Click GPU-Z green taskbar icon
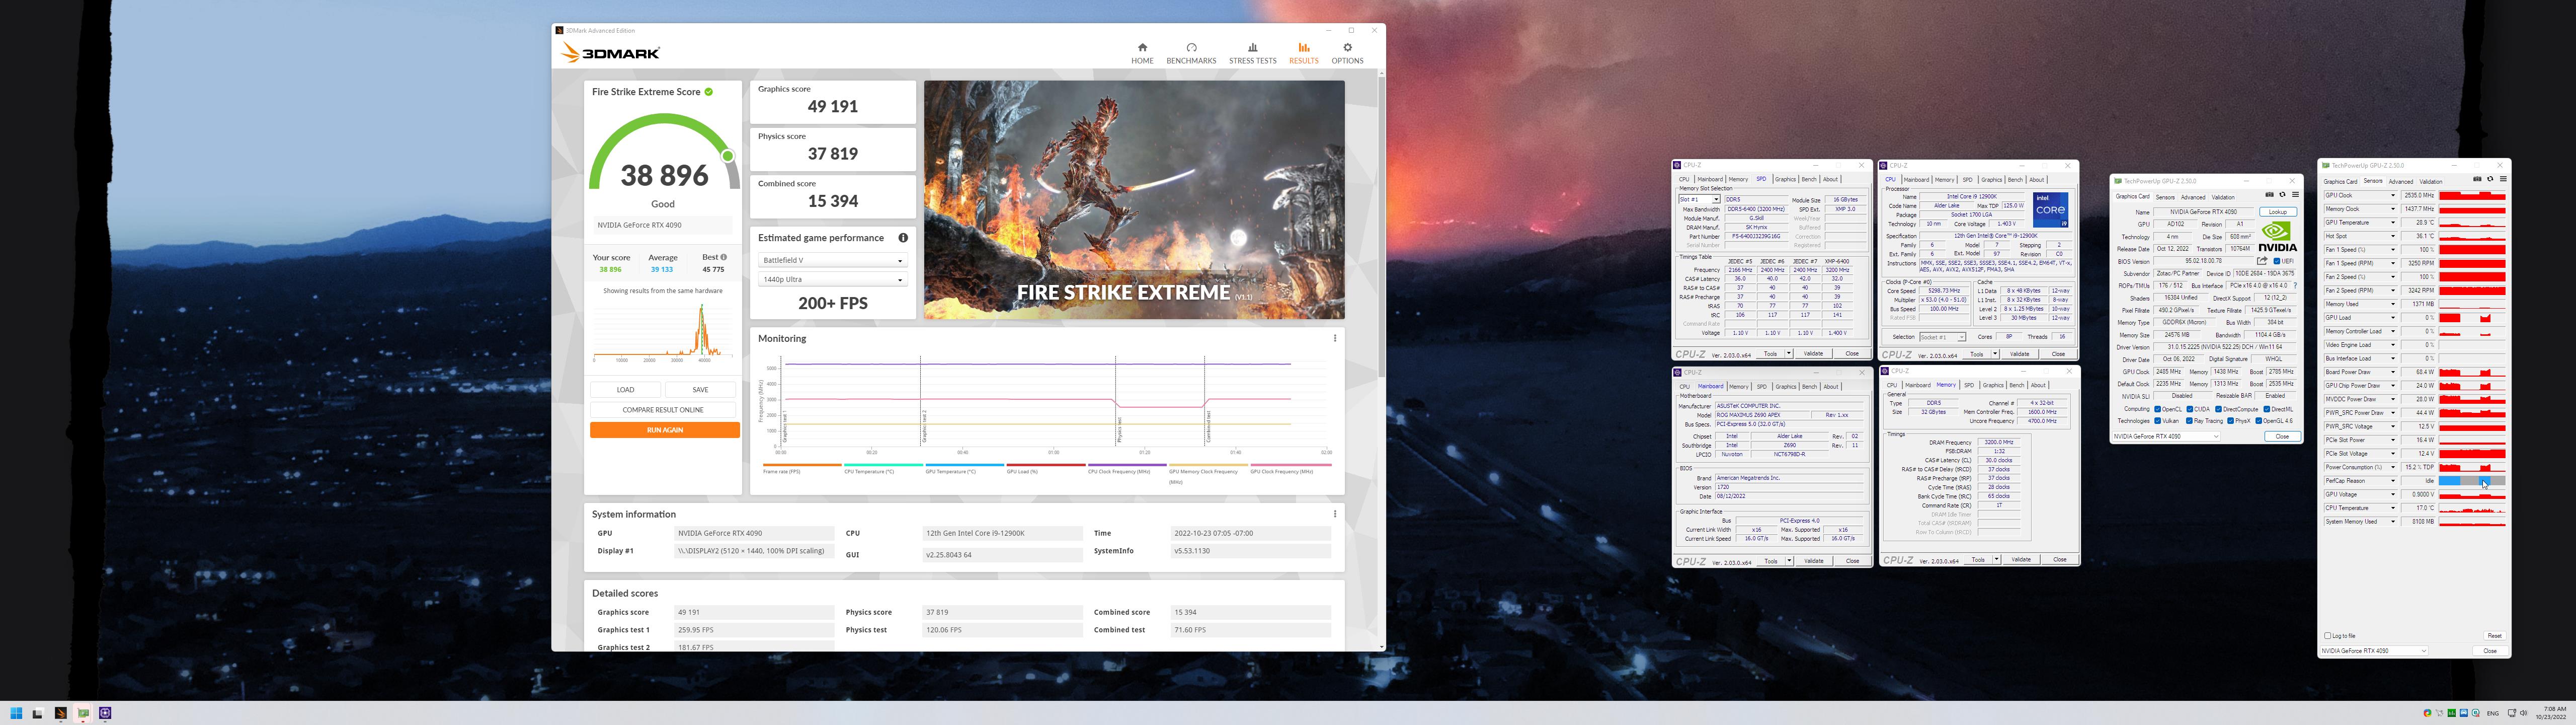 [83, 713]
